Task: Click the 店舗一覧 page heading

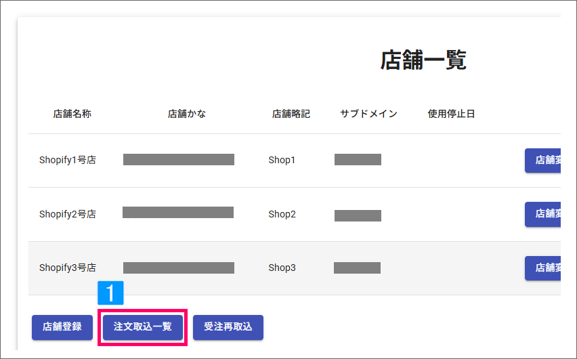Action: point(423,60)
